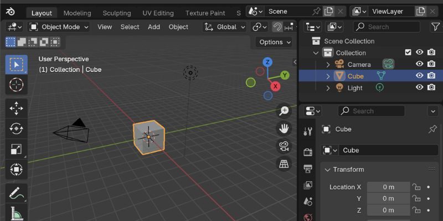Screen dimensions: 443x221
Task: Open the Add menu
Action: 154,27
